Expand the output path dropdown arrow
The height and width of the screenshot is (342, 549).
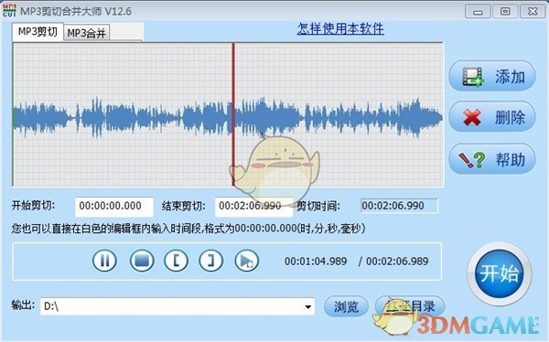click(x=307, y=307)
